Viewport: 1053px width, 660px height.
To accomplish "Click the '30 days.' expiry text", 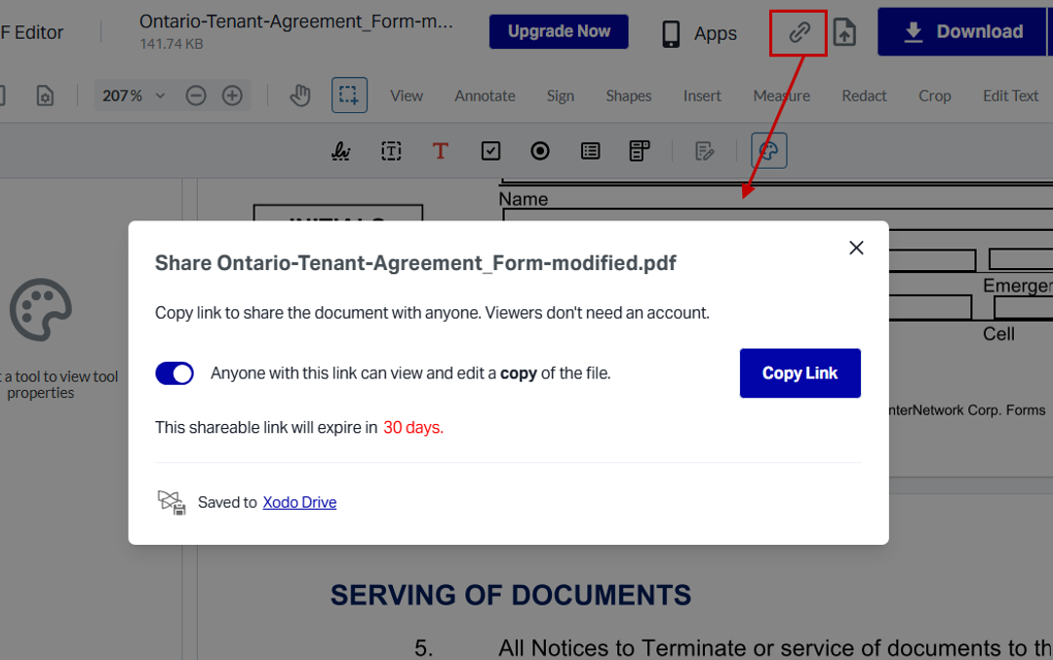I will point(413,428).
